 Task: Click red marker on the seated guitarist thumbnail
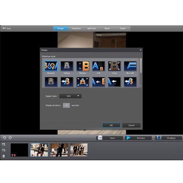[32, 155]
